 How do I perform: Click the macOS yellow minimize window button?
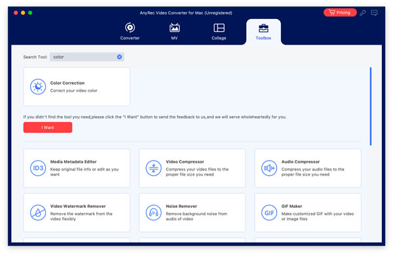[23, 13]
